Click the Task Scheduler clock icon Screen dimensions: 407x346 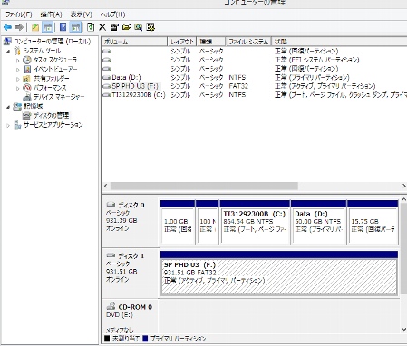click(x=27, y=60)
